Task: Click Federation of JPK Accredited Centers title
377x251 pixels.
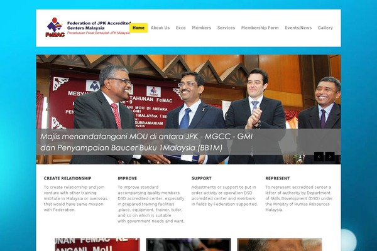Action: pyautogui.click(x=99, y=26)
